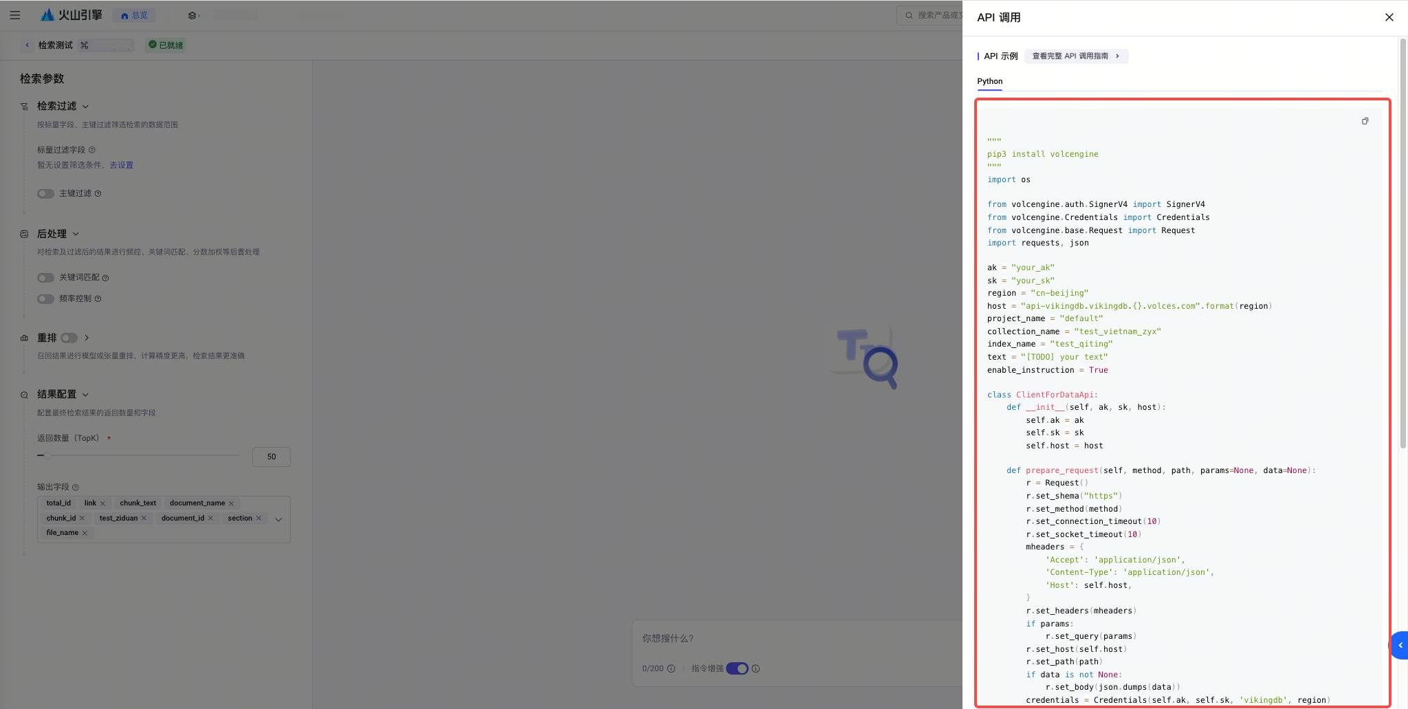Enable the 主键过滤 toggle

point(45,194)
